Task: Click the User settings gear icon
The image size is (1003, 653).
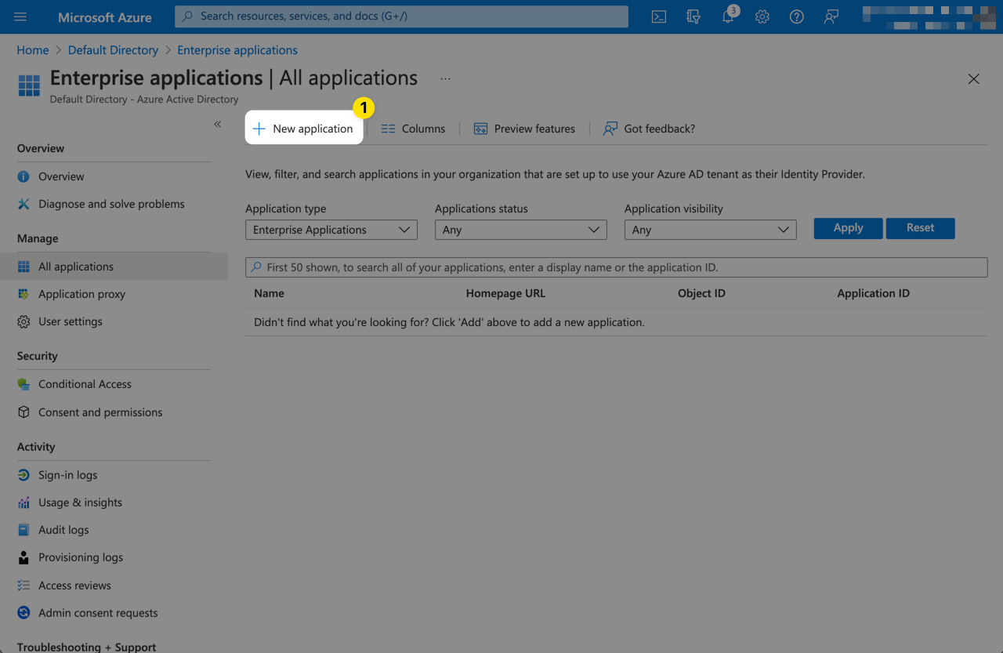Action: pos(24,321)
